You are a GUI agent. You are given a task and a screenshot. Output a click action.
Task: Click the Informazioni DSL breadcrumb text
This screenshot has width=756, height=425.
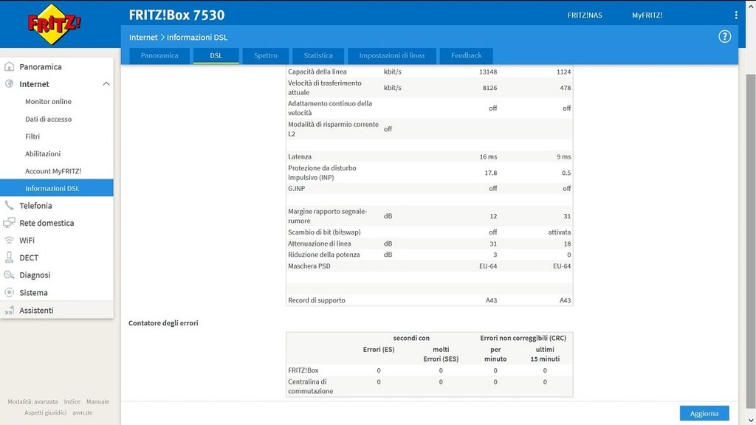(196, 37)
